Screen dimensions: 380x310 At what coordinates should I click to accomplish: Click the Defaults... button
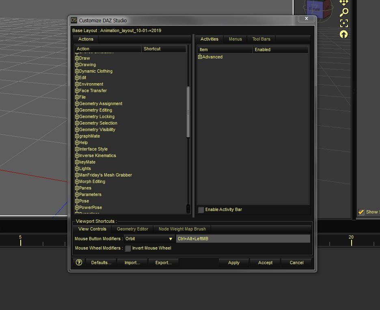(101, 263)
